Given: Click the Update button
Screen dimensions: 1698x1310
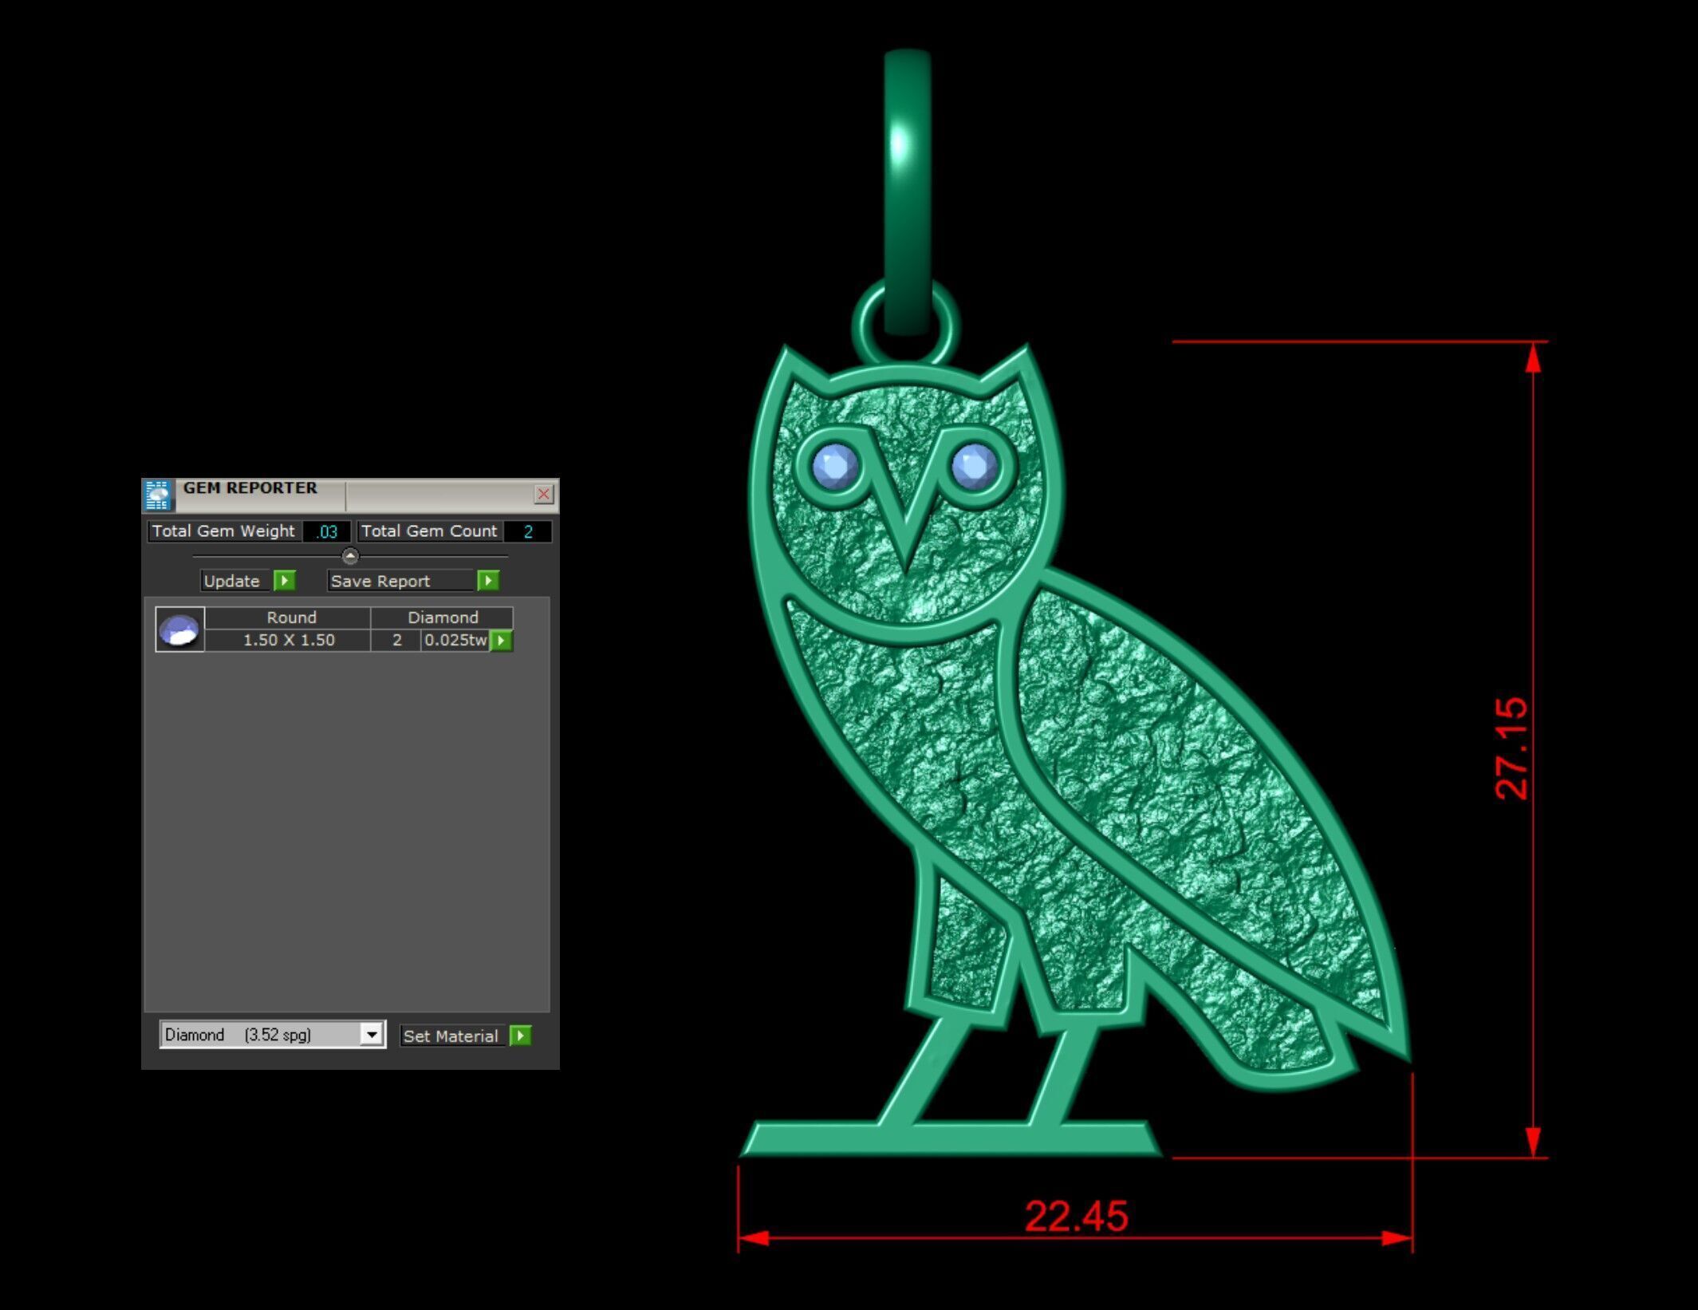Looking at the screenshot, I should pyautogui.click(x=236, y=581).
